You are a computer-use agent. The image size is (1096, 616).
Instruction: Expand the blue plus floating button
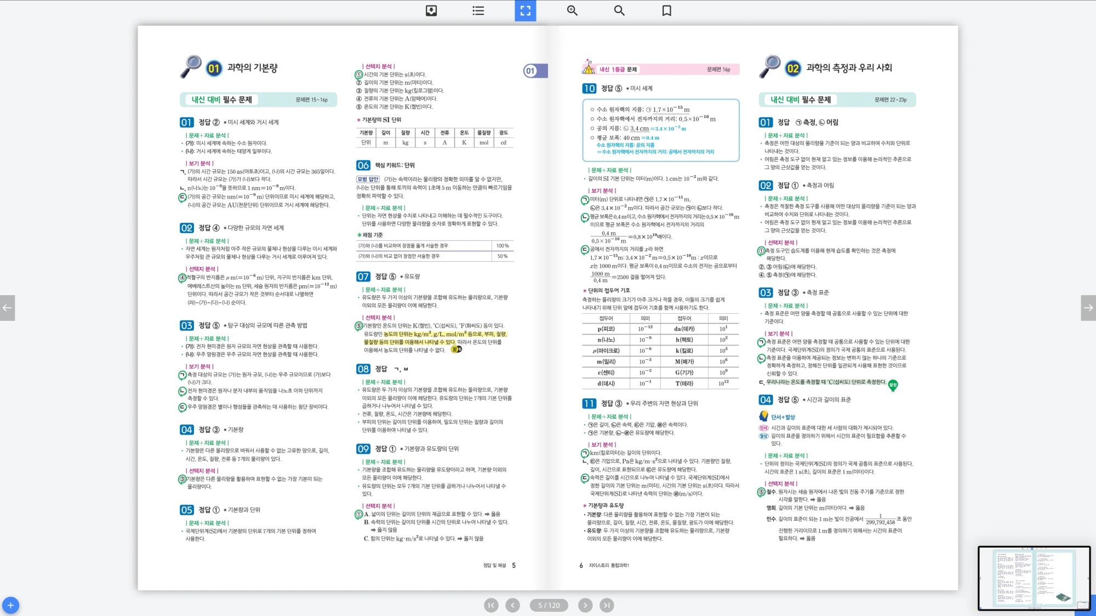[x=10, y=605]
